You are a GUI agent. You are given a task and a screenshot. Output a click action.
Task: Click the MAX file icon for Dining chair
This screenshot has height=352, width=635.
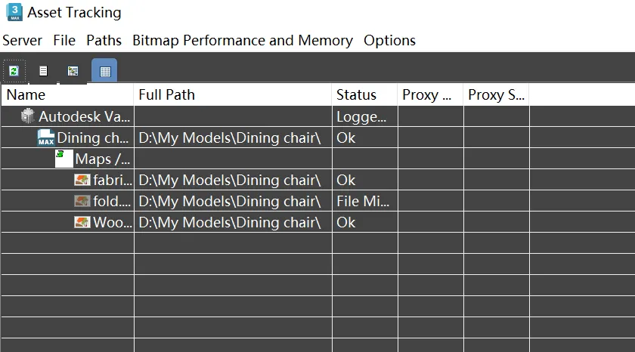[46, 137]
